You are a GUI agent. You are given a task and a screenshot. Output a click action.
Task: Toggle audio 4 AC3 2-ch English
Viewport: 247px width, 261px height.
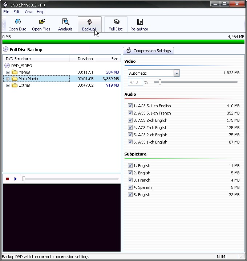pyautogui.click(x=130, y=128)
